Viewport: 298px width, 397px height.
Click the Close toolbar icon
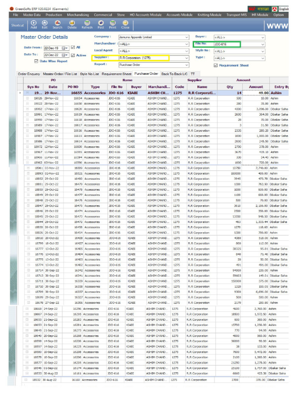pos(125,24)
